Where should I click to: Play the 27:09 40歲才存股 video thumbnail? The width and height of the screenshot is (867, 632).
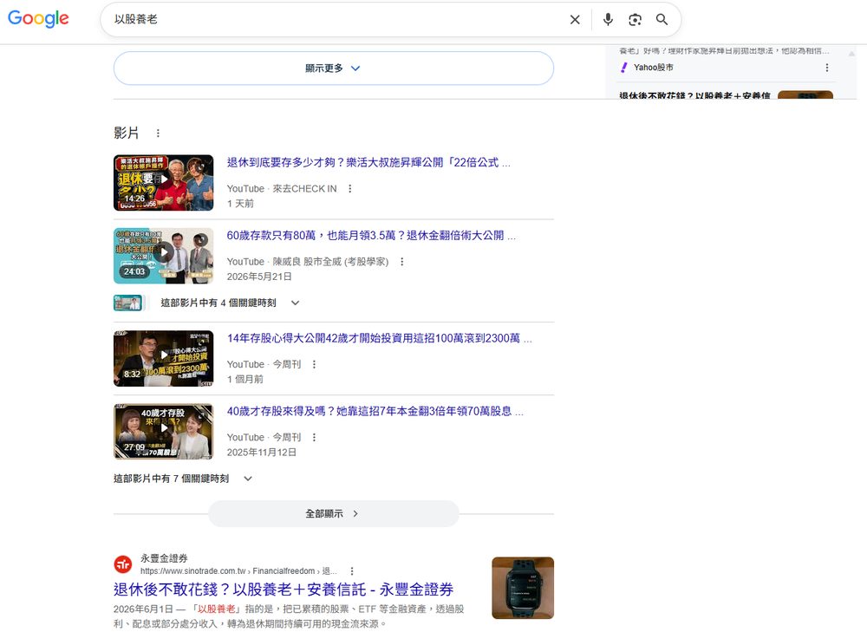click(x=163, y=431)
